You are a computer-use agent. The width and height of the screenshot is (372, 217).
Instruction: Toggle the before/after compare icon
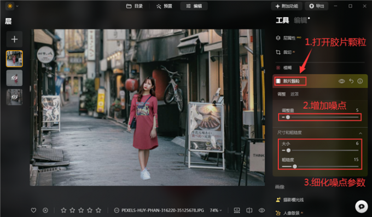[x=249, y=210]
